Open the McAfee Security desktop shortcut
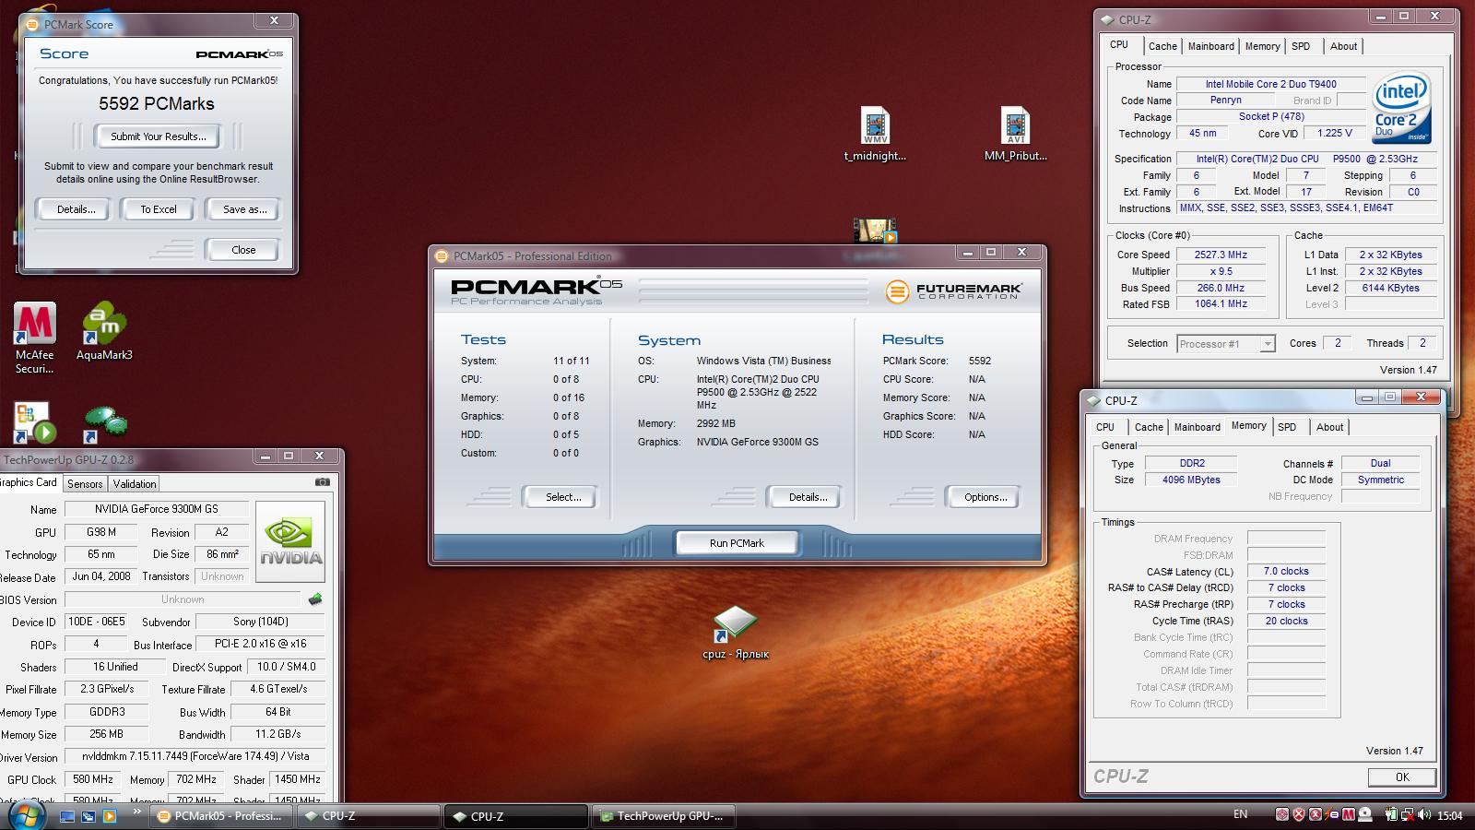This screenshot has width=1475, height=830. [x=34, y=339]
